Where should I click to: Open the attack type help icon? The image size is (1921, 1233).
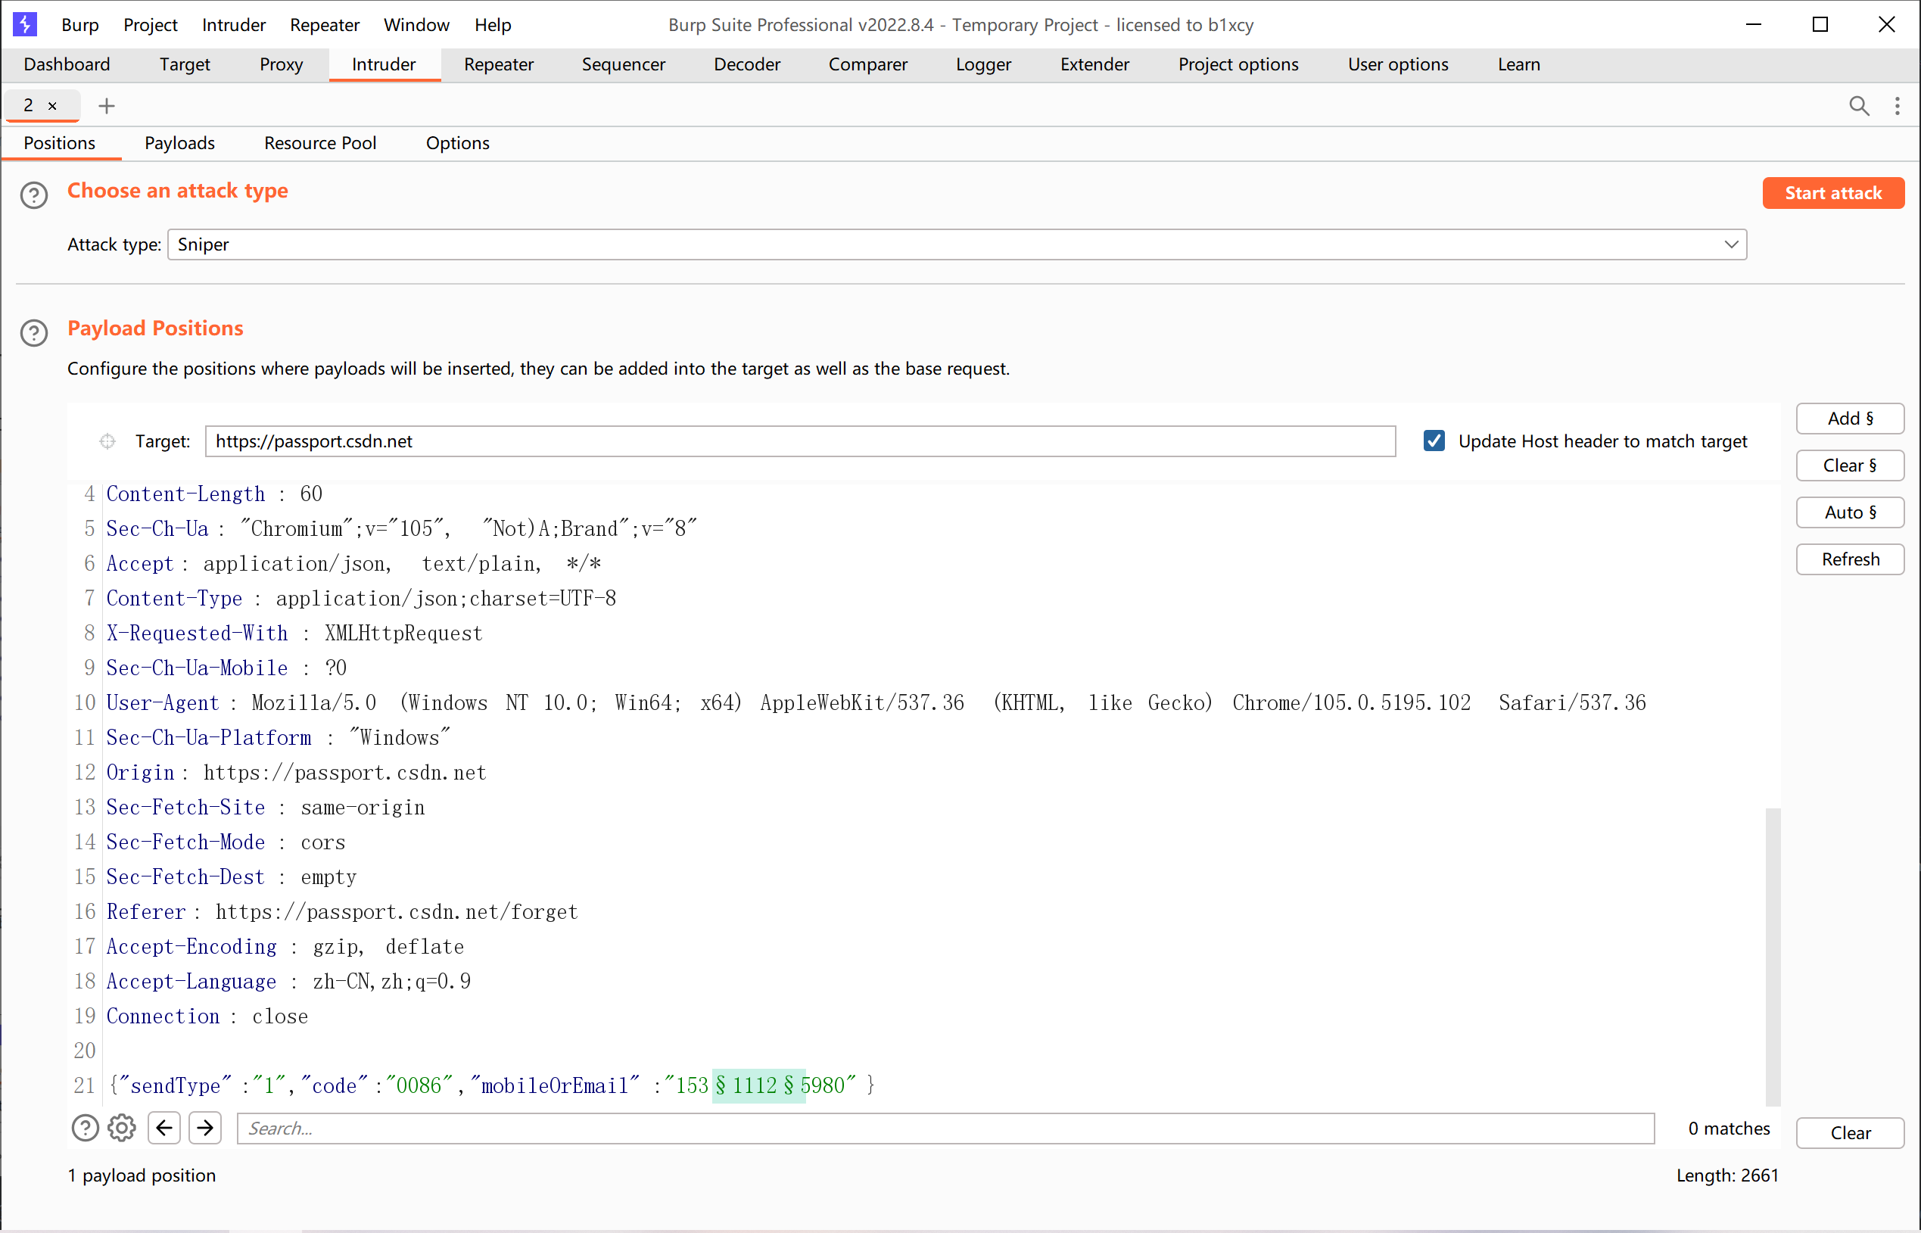pyautogui.click(x=33, y=195)
